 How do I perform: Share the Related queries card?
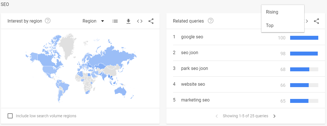click(x=317, y=21)
